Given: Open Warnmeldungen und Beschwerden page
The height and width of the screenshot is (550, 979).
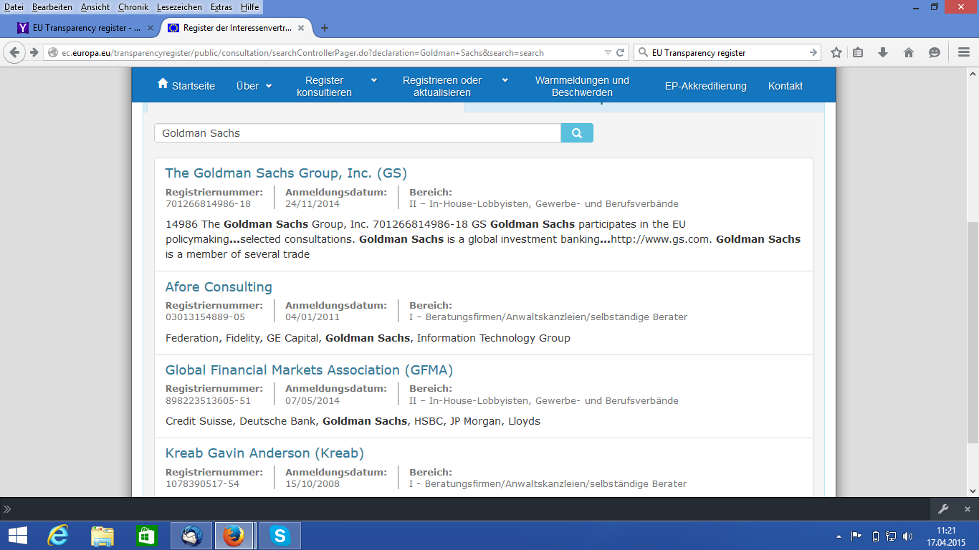Looking at the screenshot, I should pos(582,86).
